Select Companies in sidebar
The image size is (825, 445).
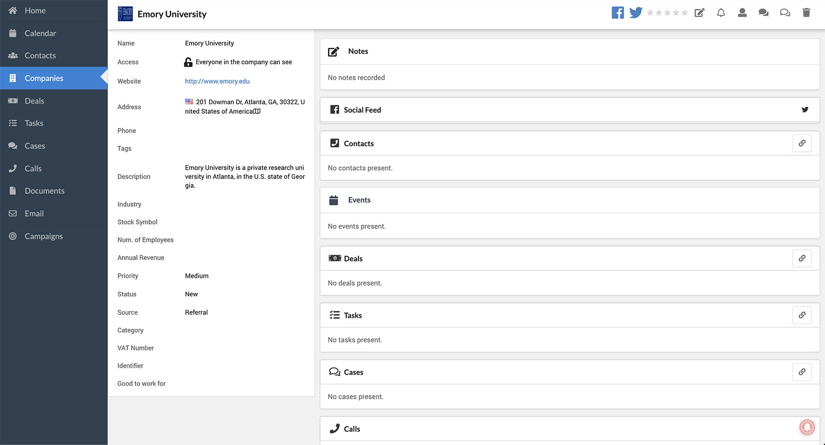(53, 78)
